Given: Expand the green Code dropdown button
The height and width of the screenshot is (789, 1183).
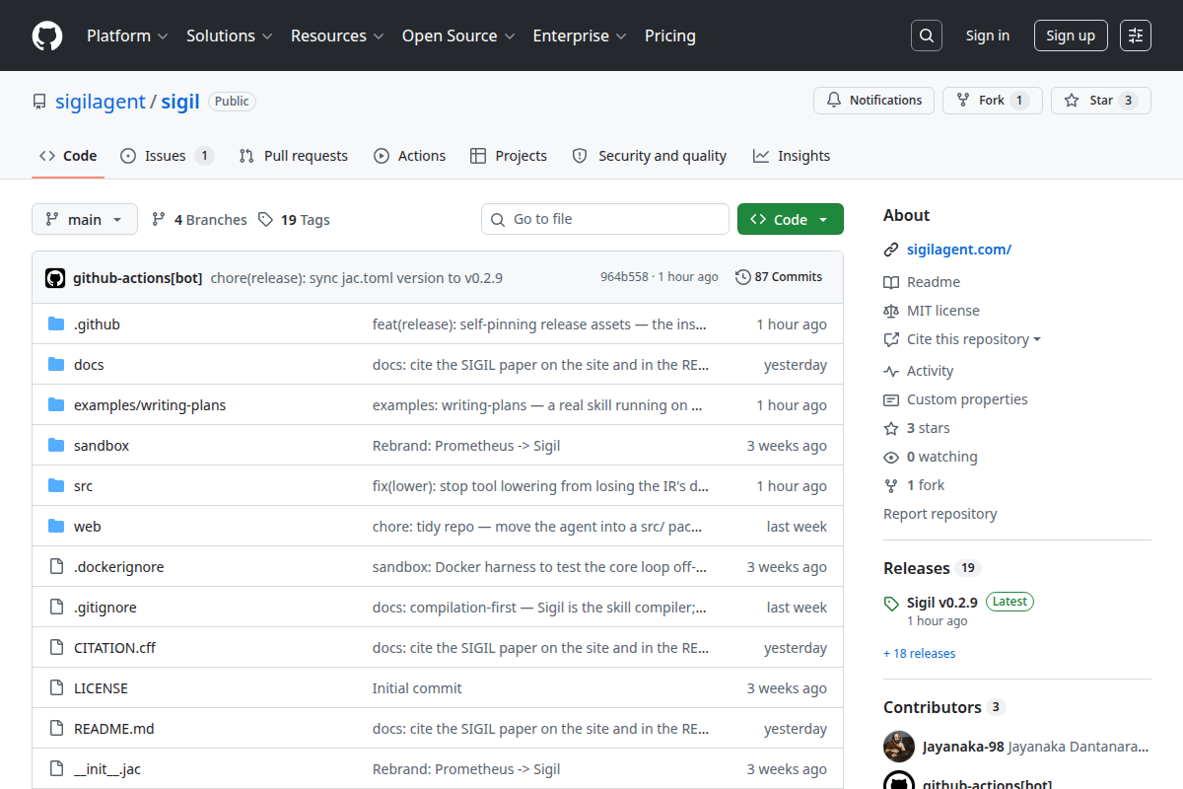Looking at the screenshot, I should point(791,220).
